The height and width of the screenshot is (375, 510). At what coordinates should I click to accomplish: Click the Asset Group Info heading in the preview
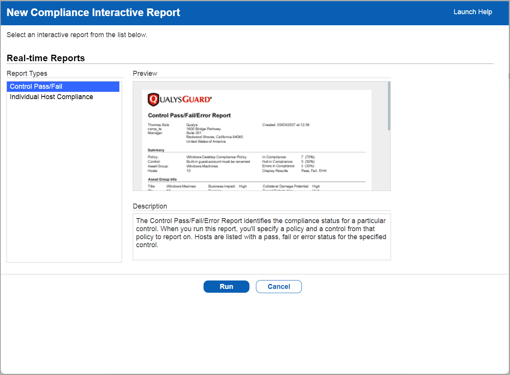(x=162, y=179)
